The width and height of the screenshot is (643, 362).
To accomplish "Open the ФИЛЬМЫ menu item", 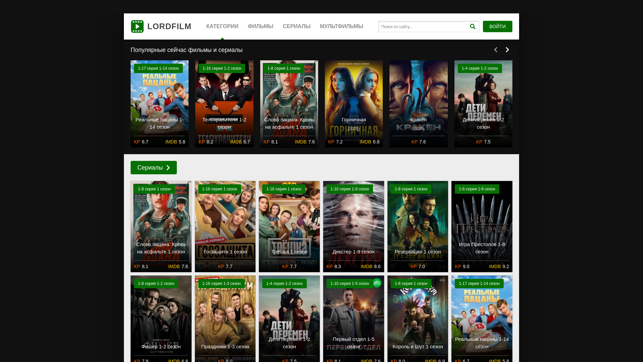I will (261, 26).
